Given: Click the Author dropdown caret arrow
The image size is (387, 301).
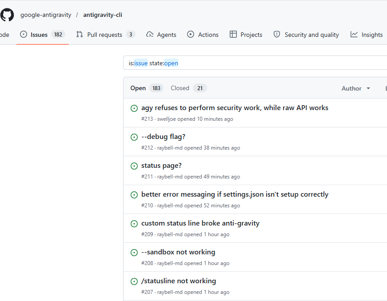Looking at the screenshot, I should tap(368, 88).
